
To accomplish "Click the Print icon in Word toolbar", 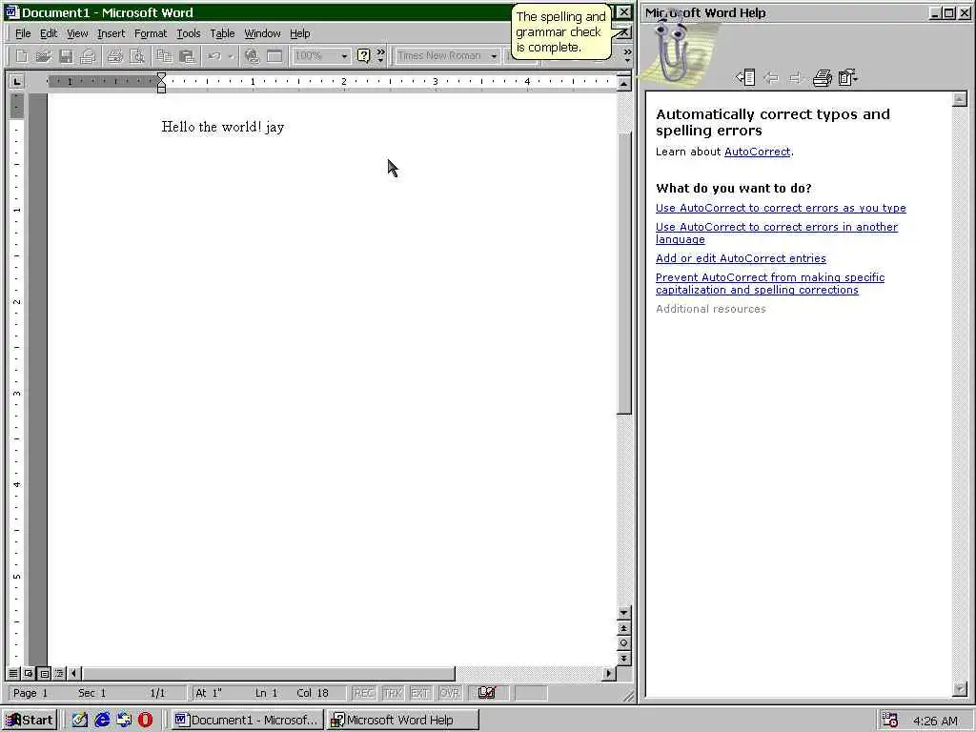I will click(114, 56).
